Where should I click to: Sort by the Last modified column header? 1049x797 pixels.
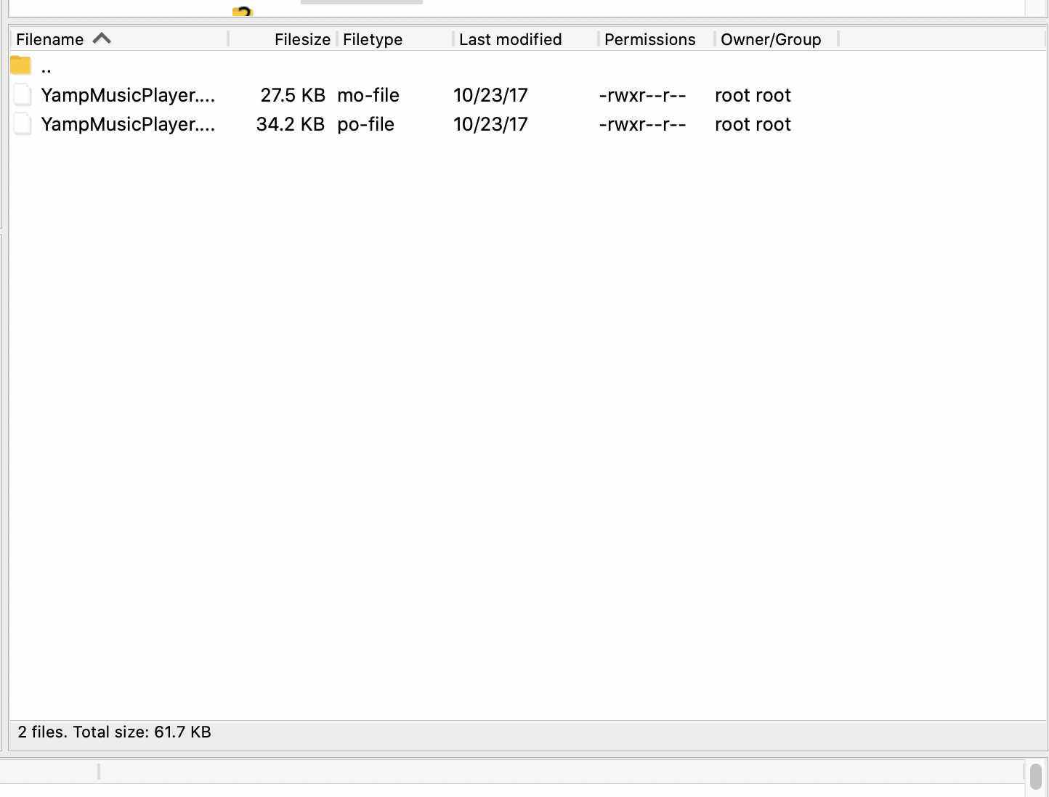(511, 39)
